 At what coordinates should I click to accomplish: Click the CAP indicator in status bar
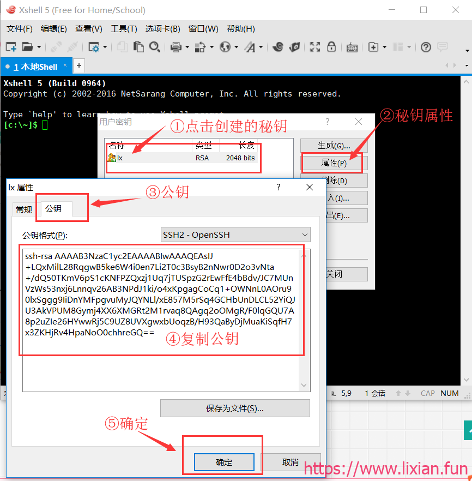(x=427, y=393)
